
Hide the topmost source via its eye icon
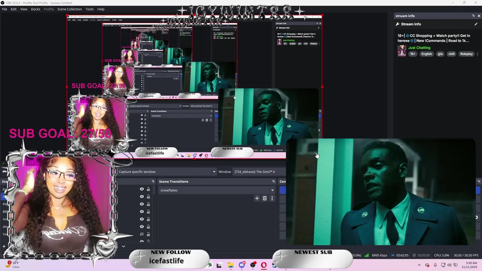pos(142,189)
